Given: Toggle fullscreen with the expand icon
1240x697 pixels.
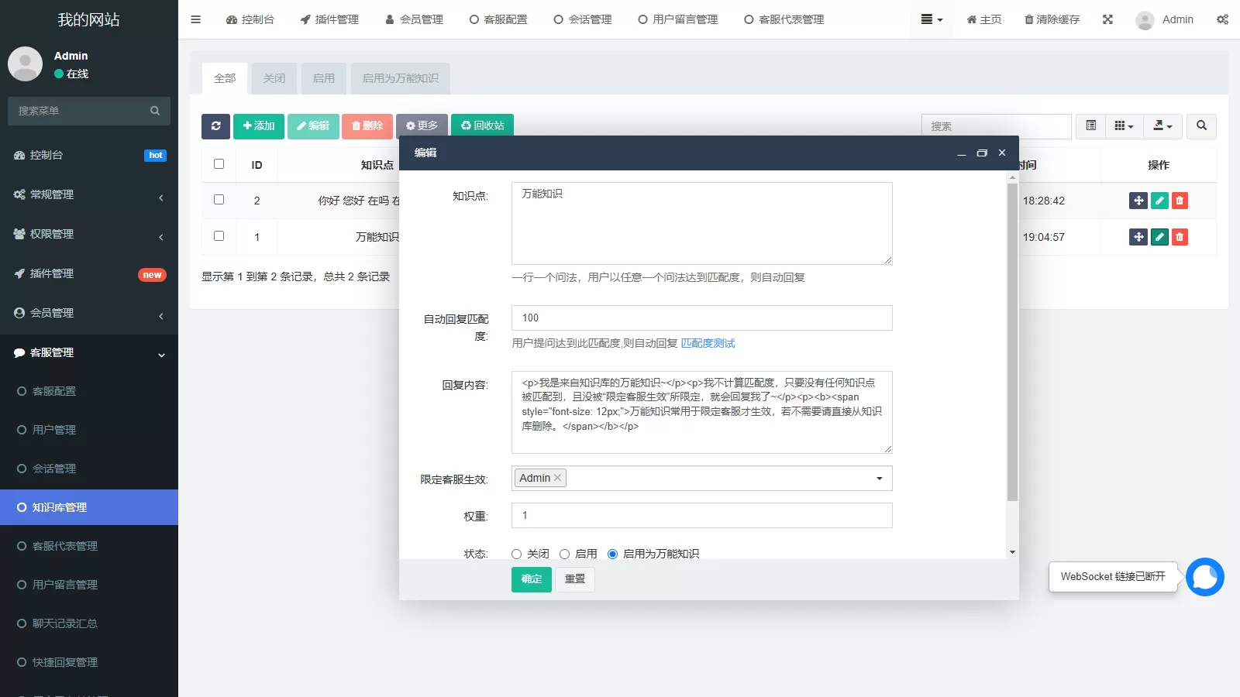Looking at the screenshot, I should (x=1107, y=19).
